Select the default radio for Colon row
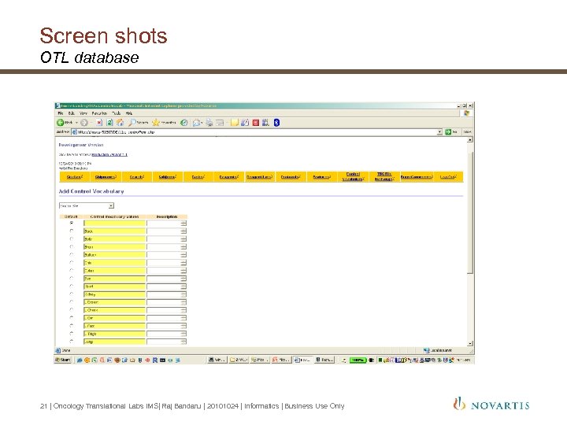 pos(71,270)
